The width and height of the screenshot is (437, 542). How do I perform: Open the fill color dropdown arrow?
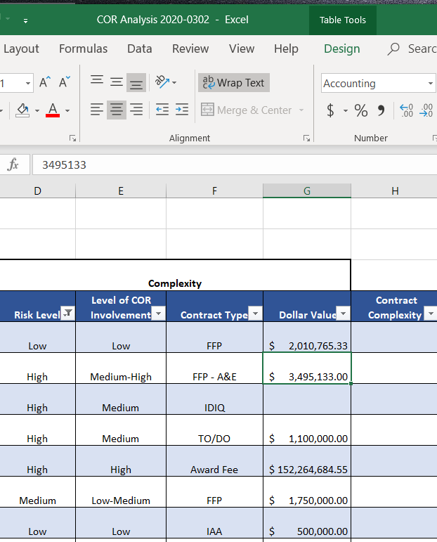click(37, 110)
